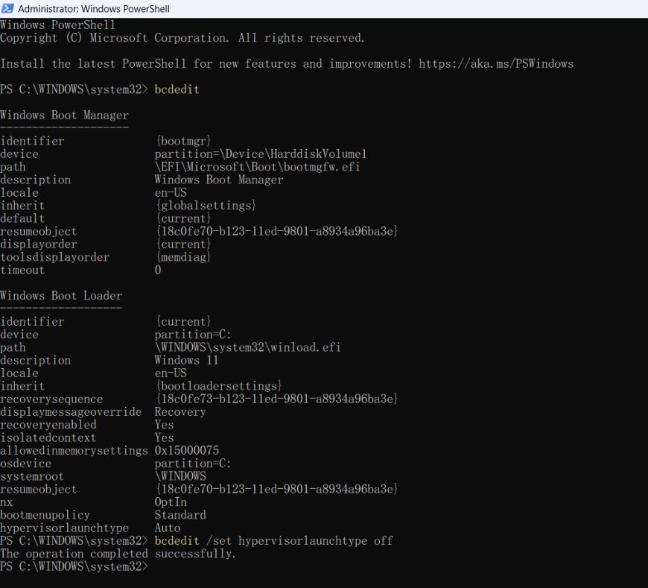Viewport: 648px width, 588px height.
Task: Click the PowerShell icon in title bar
Action: pyautogui.click(x=7, y=8)
